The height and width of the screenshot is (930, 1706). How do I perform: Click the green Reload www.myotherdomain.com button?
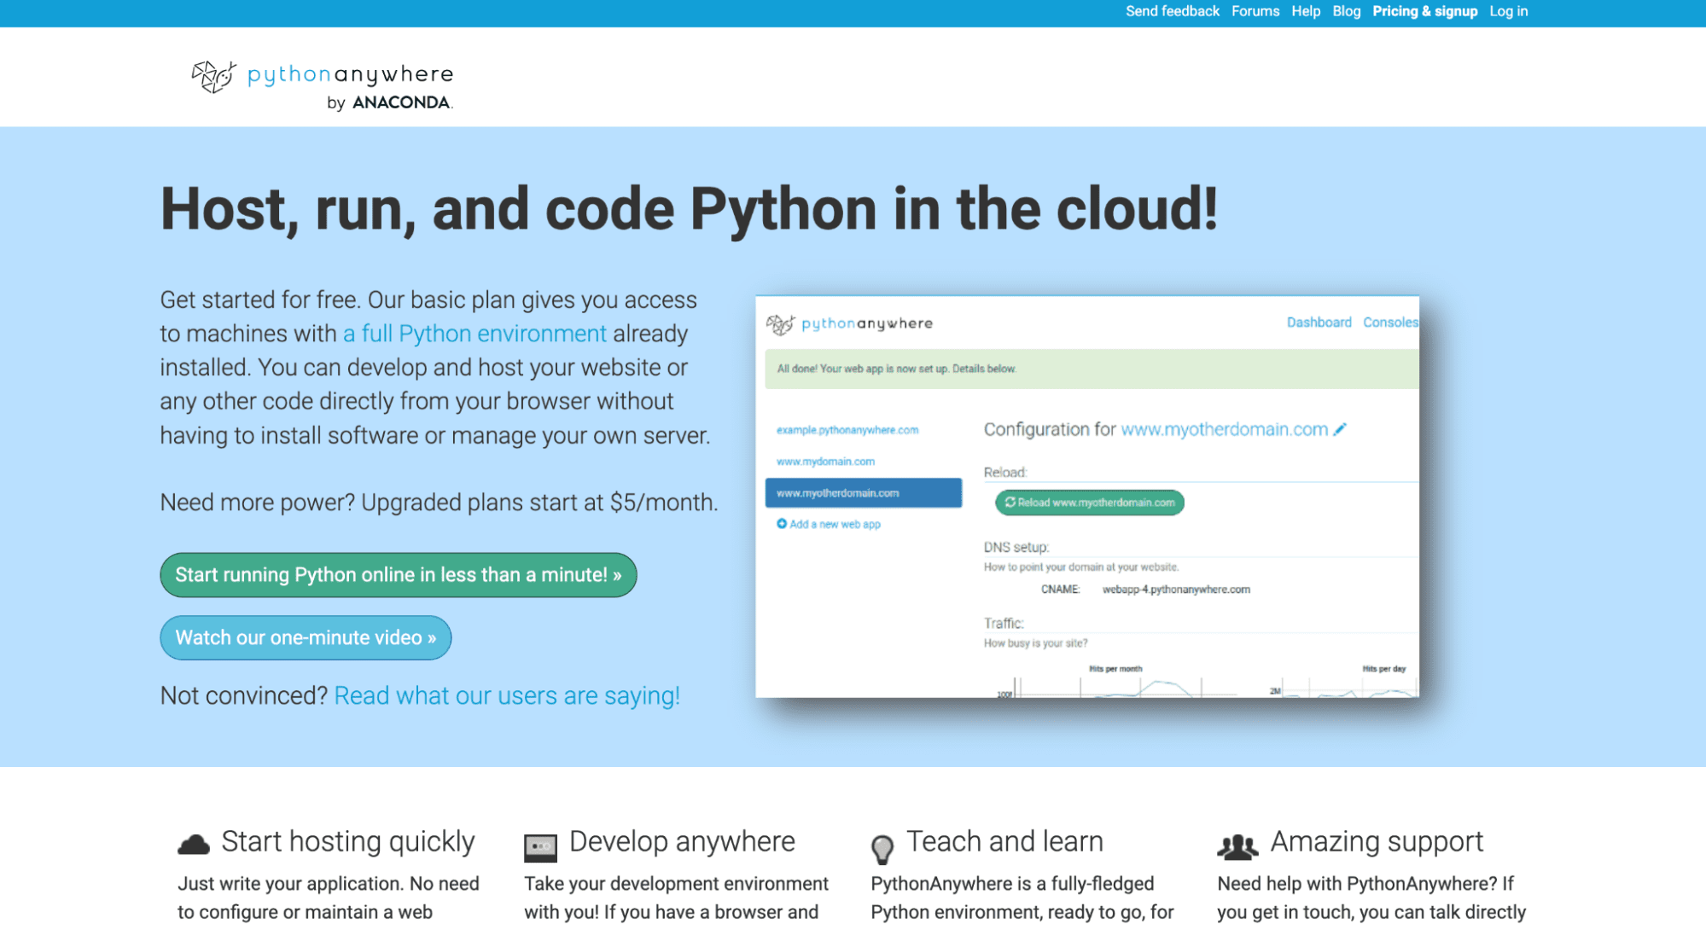pos(1089,503)
